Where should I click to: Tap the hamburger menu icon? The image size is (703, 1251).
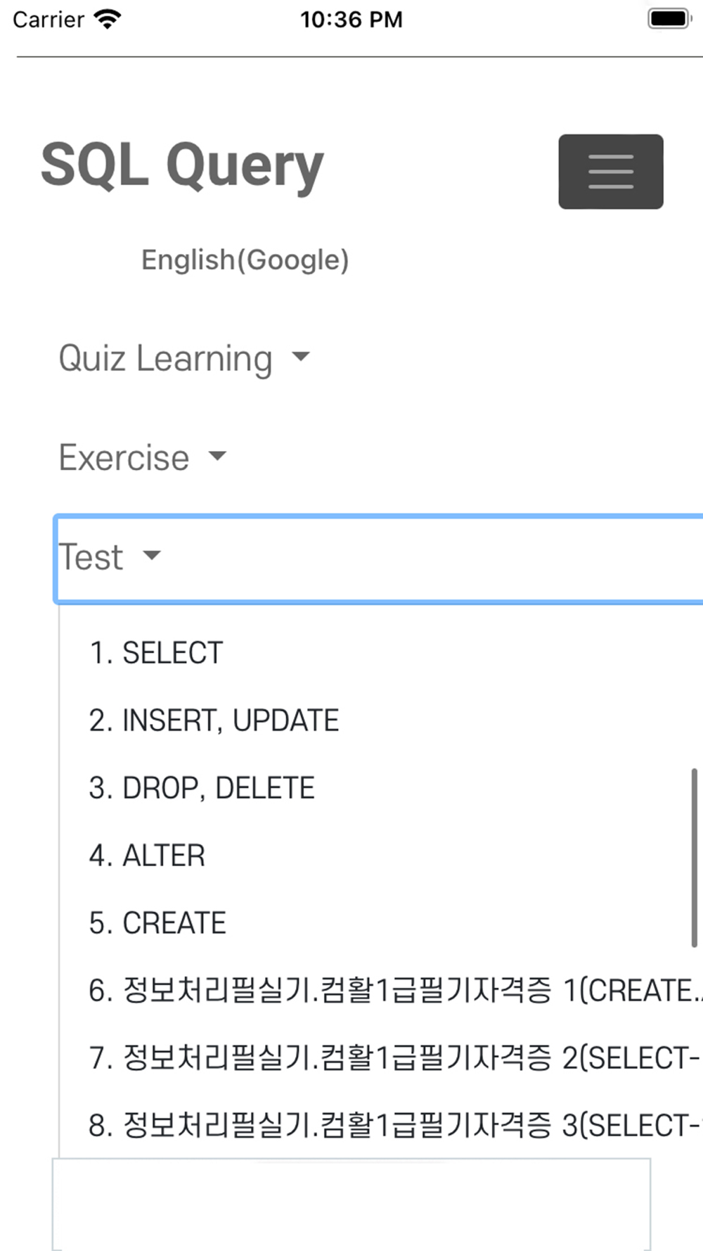point(610,172)
